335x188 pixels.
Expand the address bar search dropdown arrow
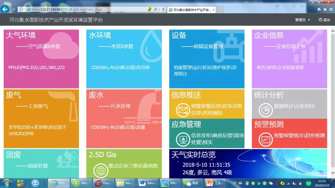pyautogui.click(x=159, y=10)
